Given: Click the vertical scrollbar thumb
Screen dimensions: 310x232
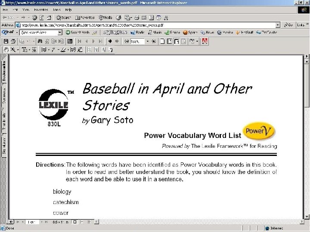Looking at the screenshot, I should [307, 85].
